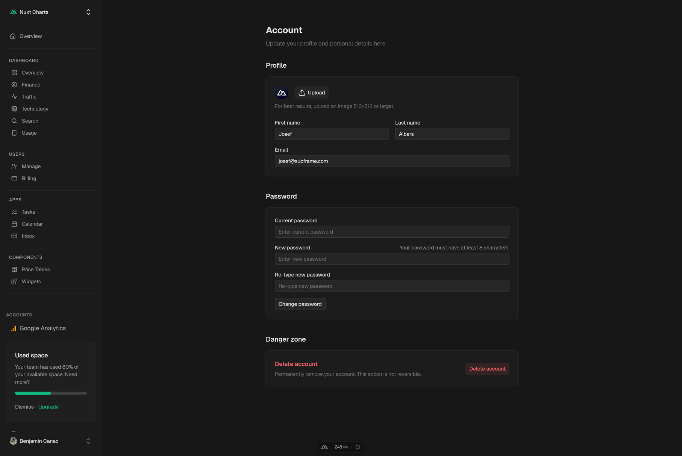Viewport: 682px width, 456px height.
Task: Click the Finance icon in sidebar
Action: pyautogui.click(x=14, y=85)
